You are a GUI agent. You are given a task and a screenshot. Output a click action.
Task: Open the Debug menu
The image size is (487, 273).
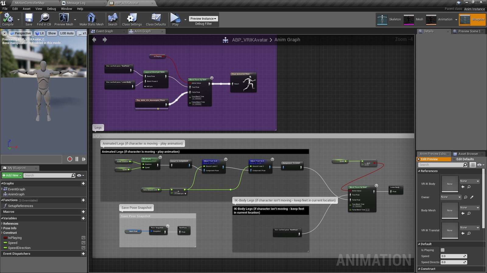click(51, 9)
